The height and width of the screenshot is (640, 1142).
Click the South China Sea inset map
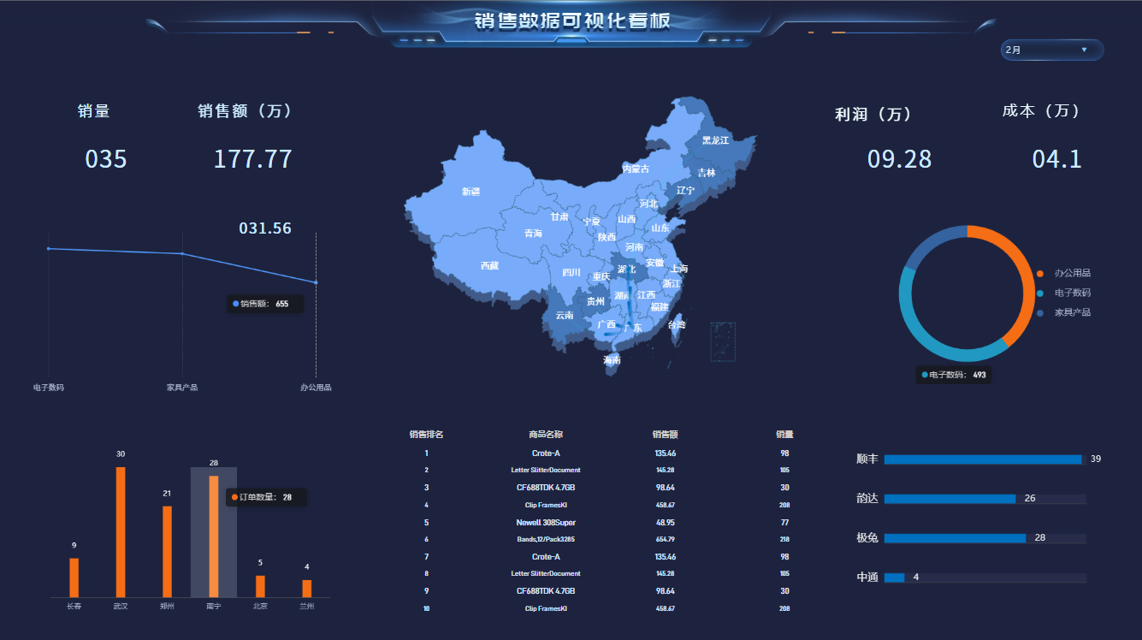(x=723, y=342)
